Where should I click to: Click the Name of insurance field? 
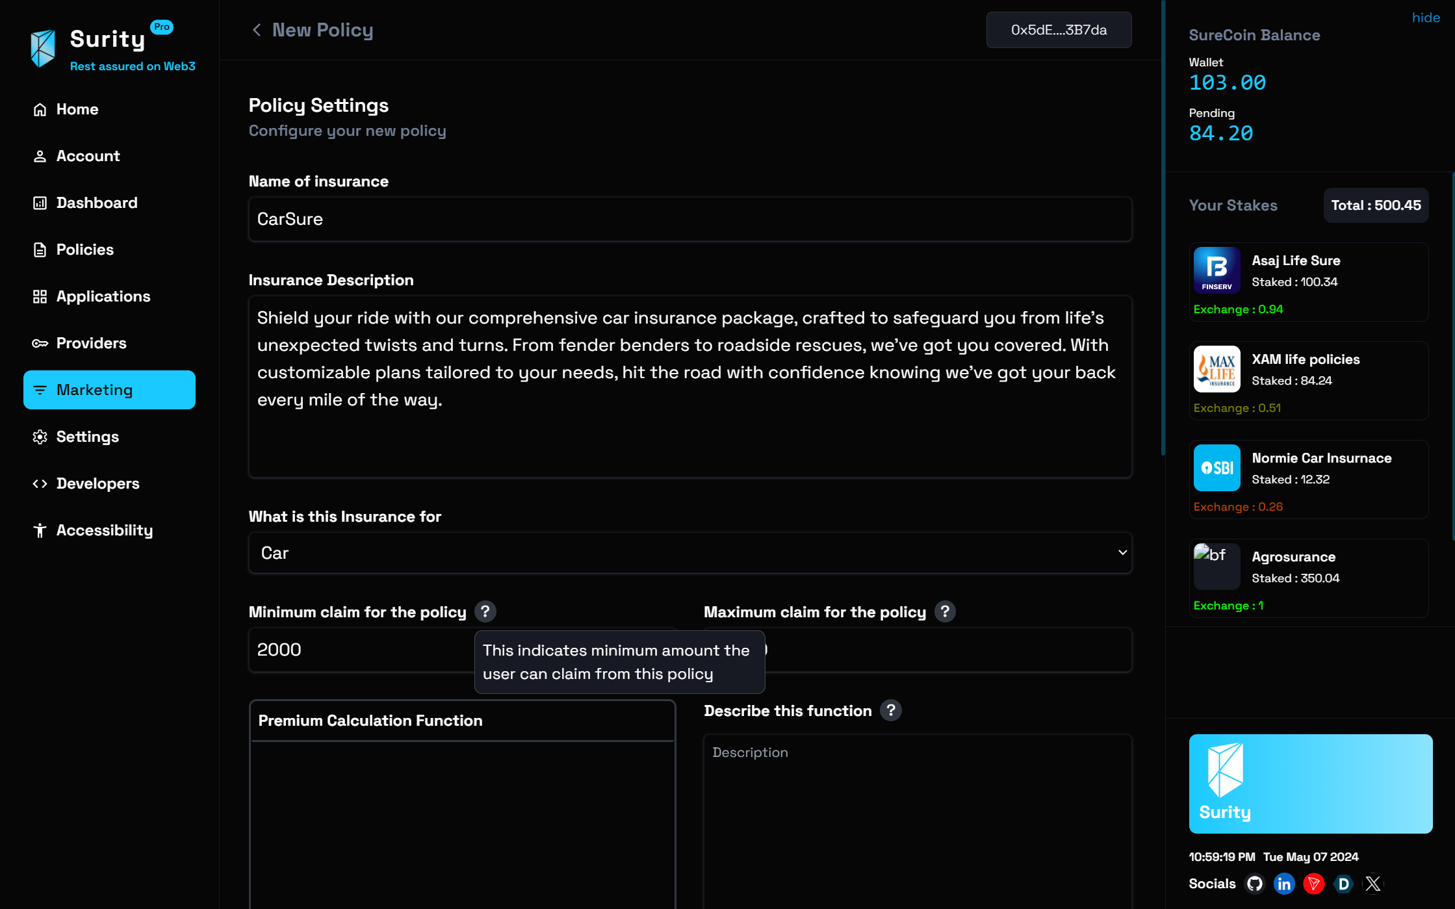pos(690,220)
